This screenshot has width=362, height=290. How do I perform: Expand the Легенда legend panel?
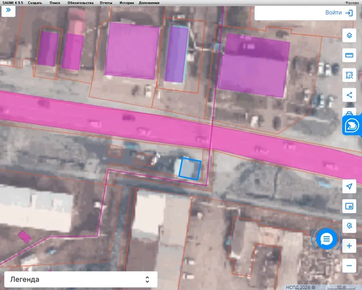(x=81, y=279)
